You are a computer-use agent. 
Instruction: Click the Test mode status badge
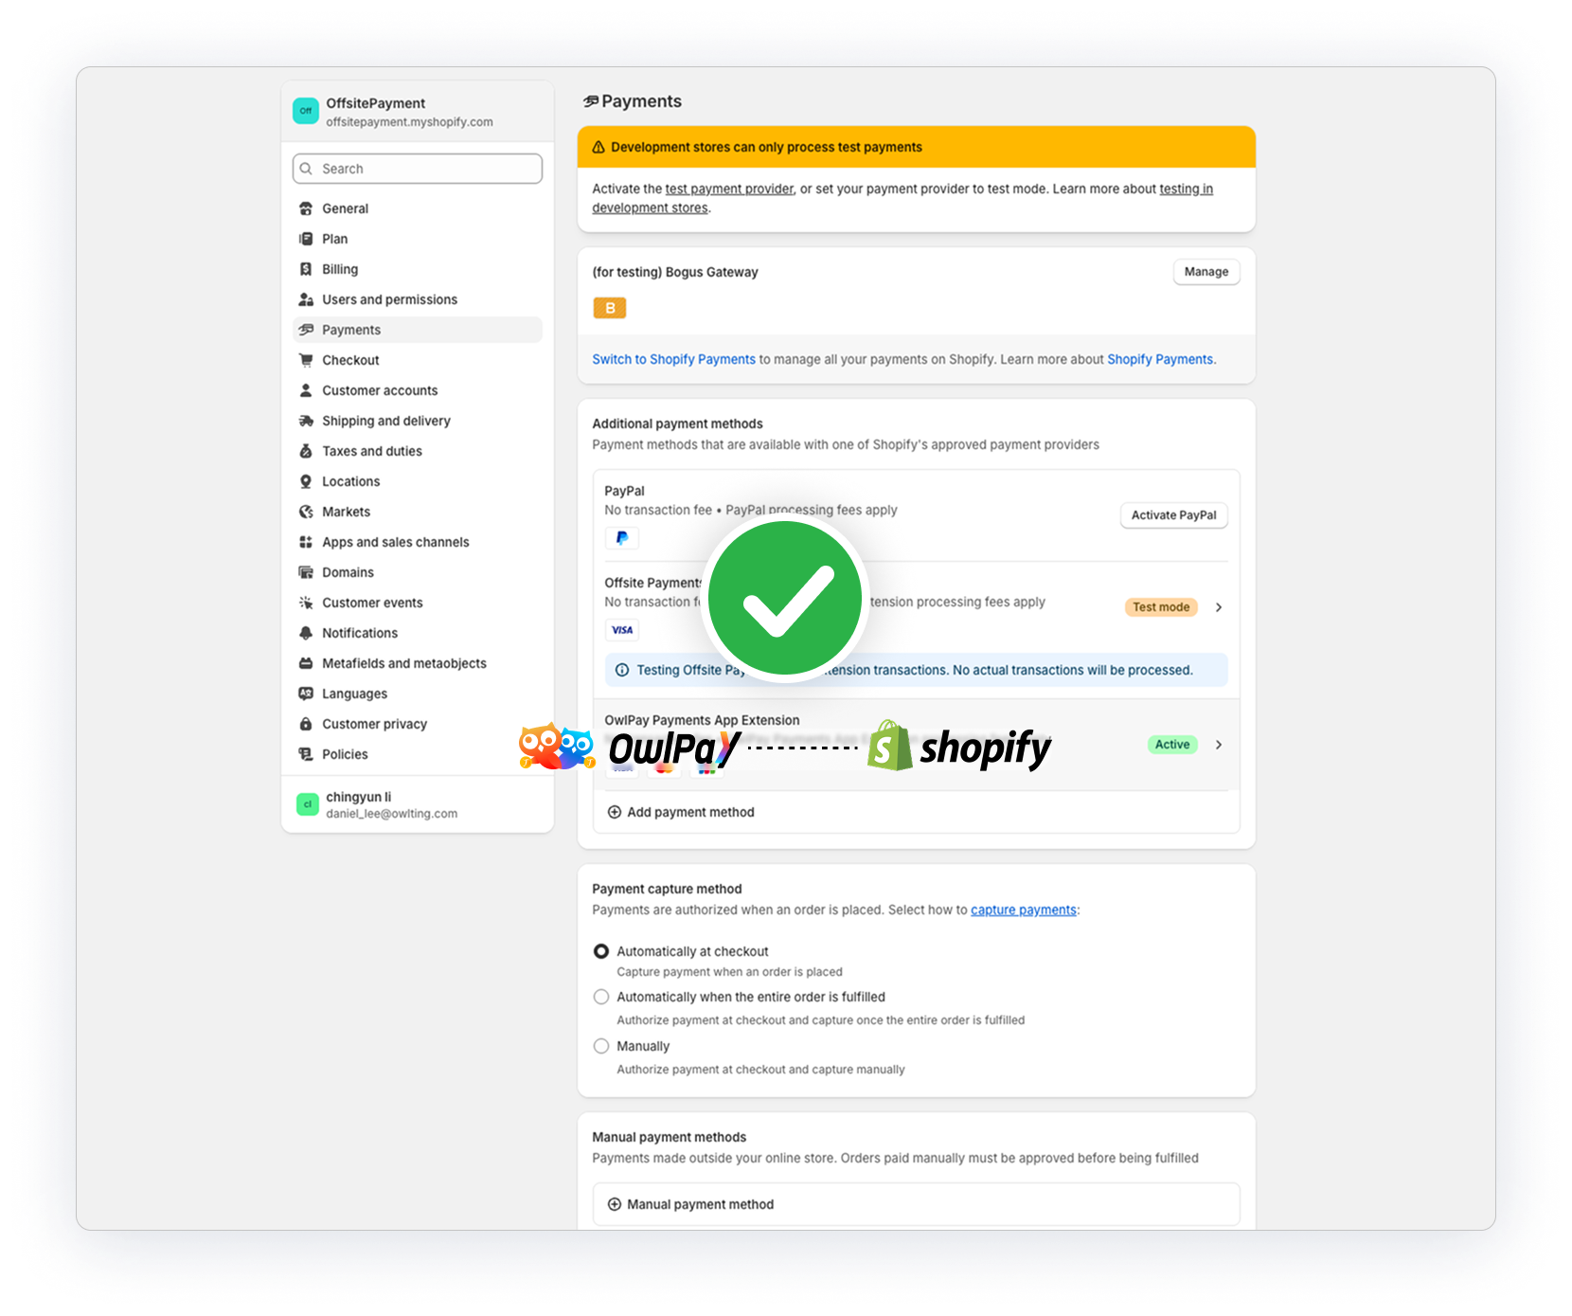click(1160, 607)
